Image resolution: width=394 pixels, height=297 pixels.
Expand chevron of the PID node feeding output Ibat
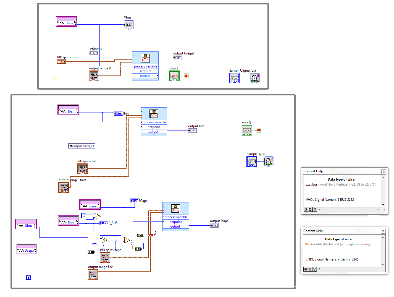154,135
